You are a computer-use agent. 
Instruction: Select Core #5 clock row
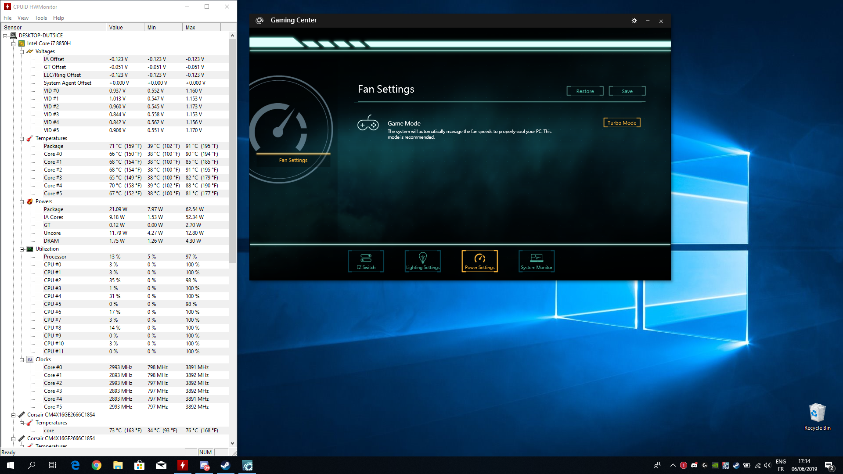click(115, 407)
